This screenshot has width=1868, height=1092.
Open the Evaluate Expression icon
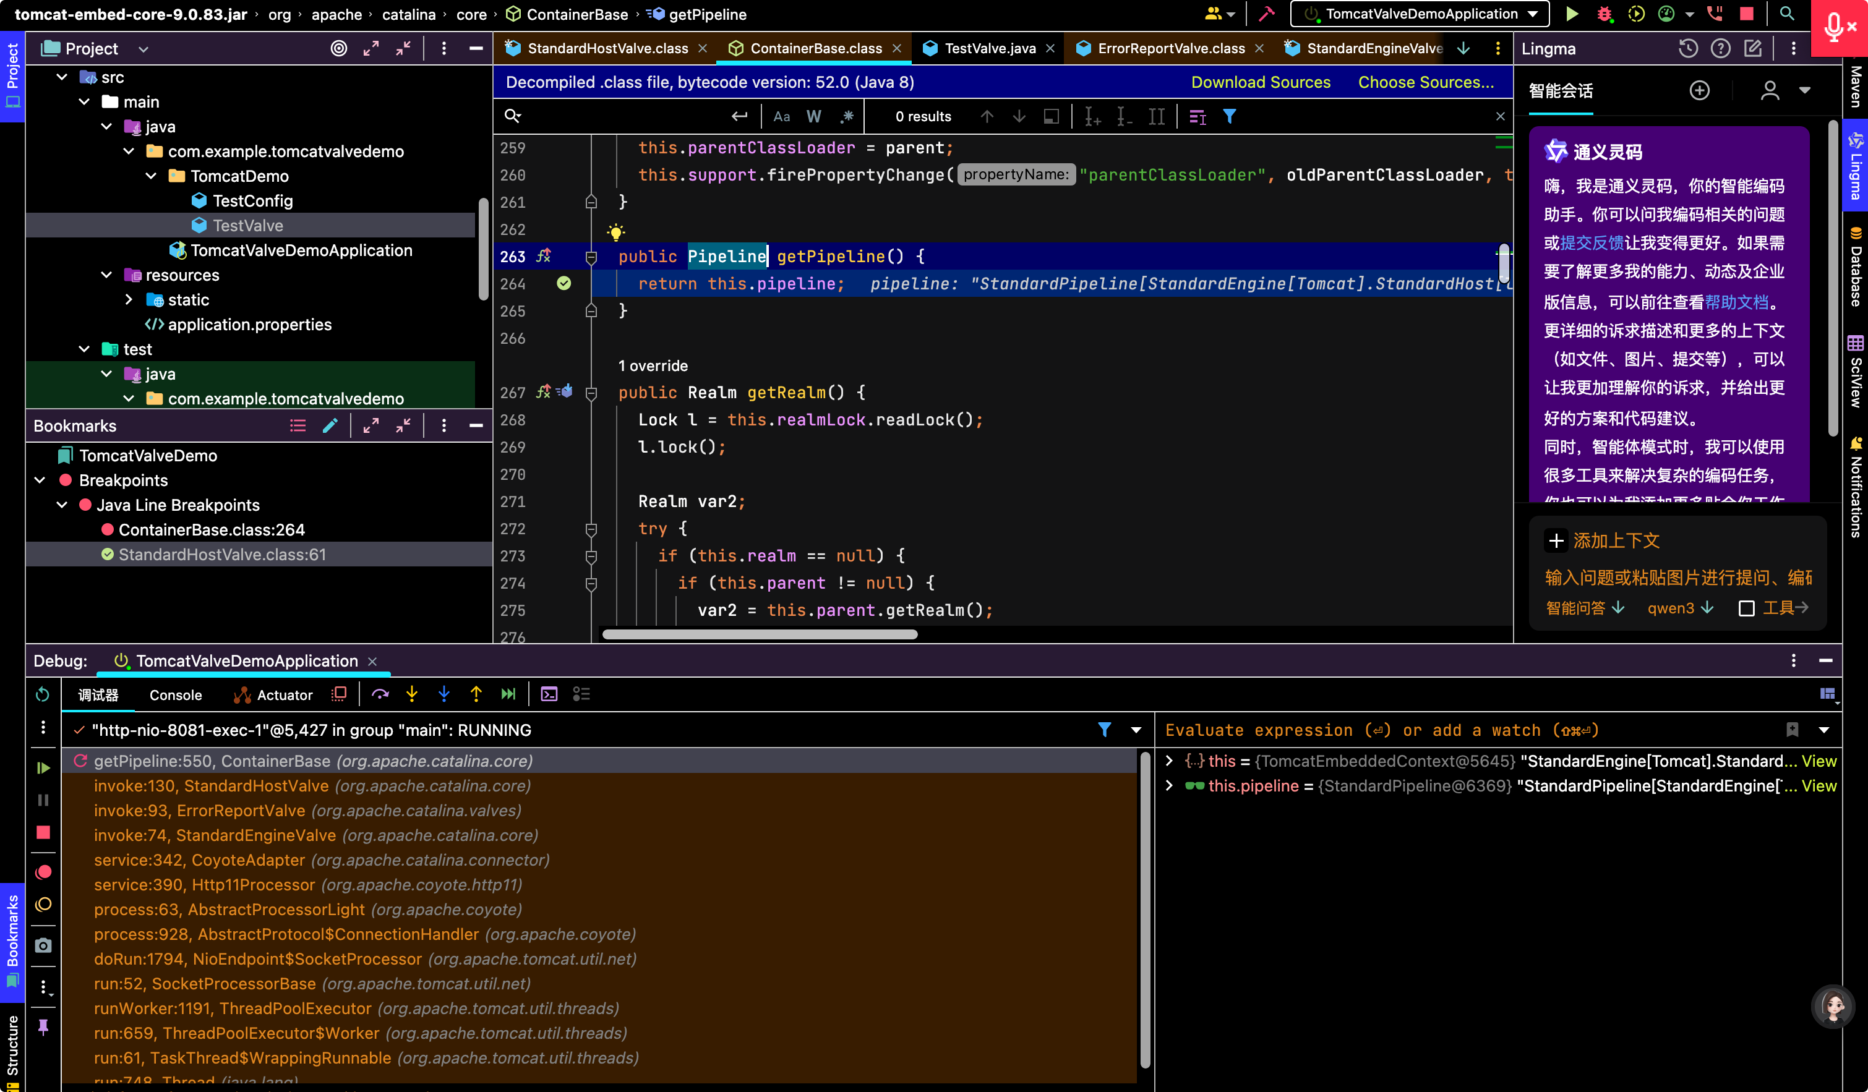coord(549,694)
